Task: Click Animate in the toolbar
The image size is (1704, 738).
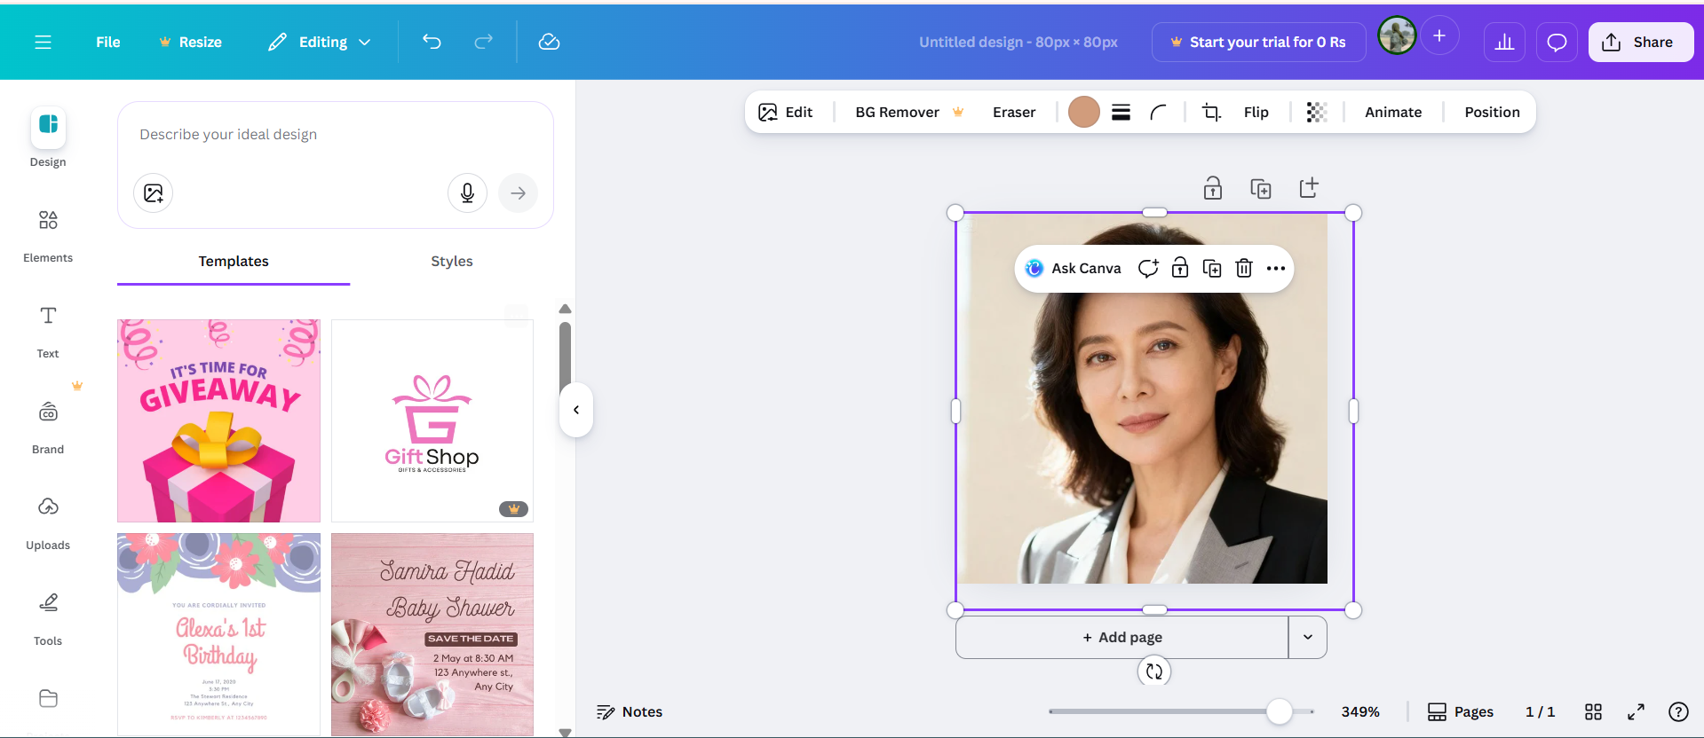Action: [1393, 112]
